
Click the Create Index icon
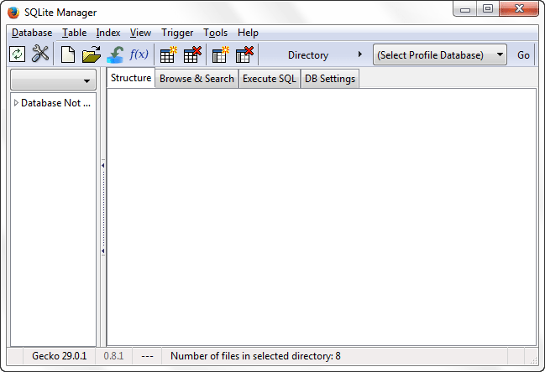221,54
